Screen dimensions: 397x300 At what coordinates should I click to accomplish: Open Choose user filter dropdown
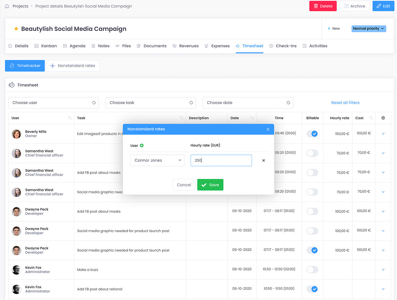click(x=53, y=103)
